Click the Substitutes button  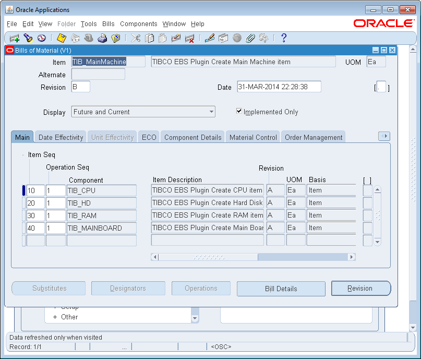click(49, 289)
